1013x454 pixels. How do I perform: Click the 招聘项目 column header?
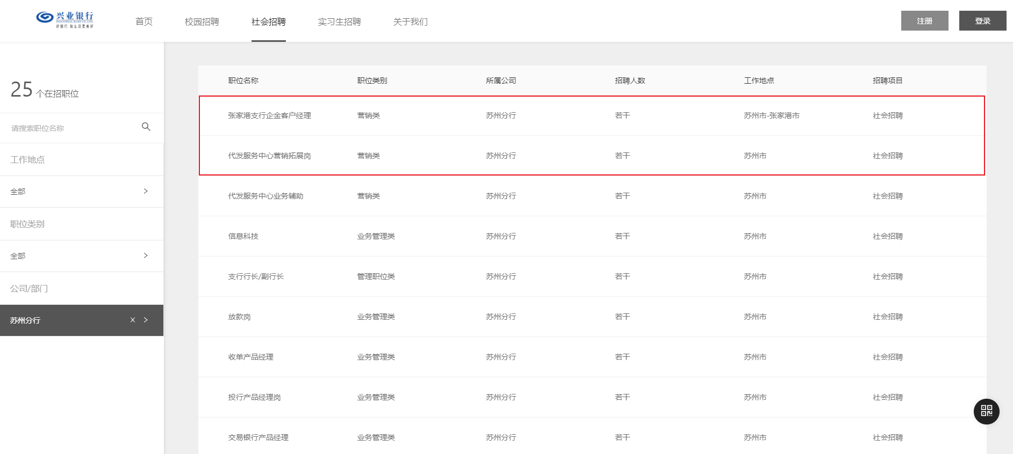tap(888, 80)
